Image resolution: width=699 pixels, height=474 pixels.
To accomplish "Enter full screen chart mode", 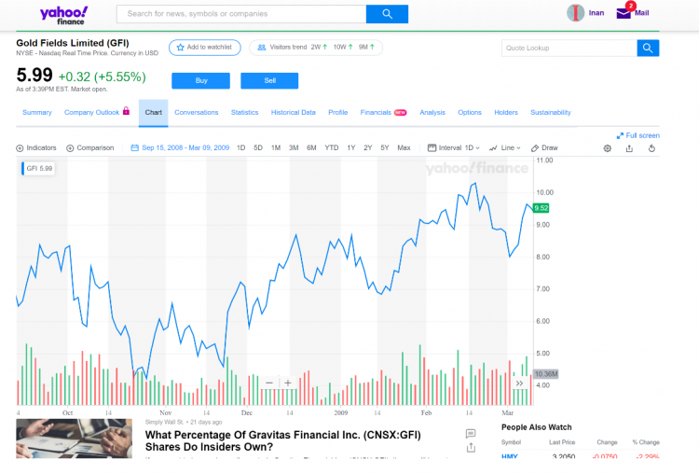I will 638,135.
